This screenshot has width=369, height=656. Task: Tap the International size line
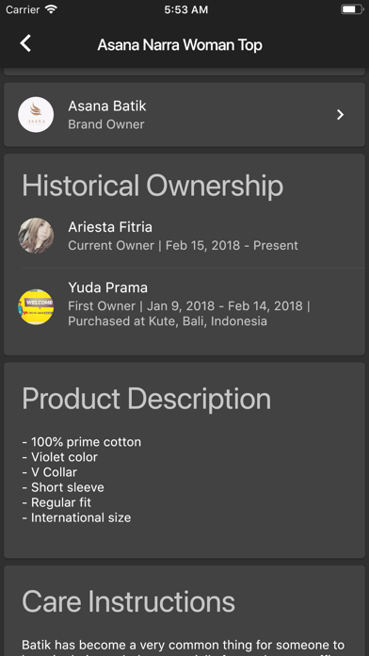76,518
